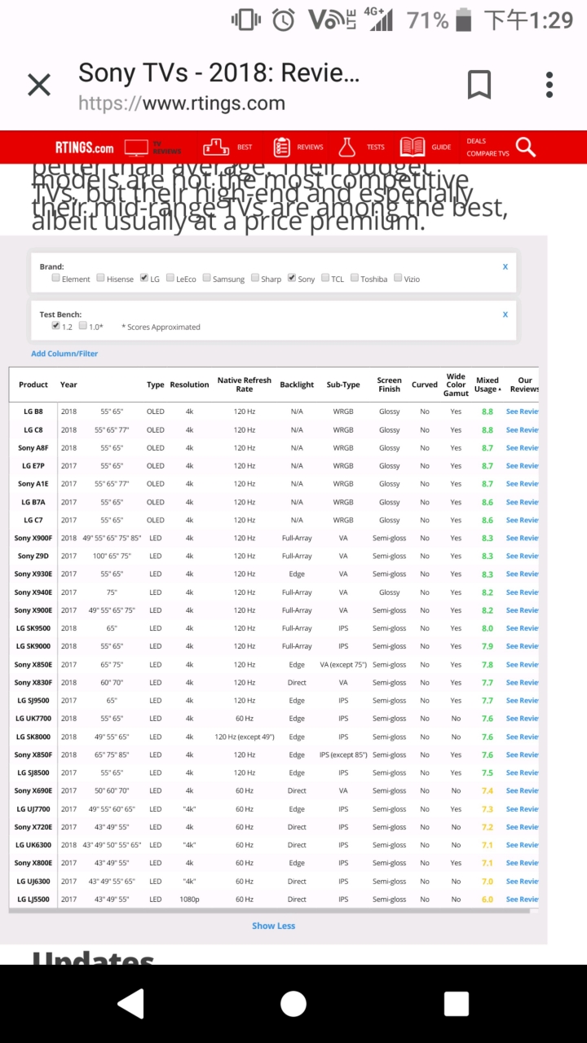Open See Review for LG SK9500

(x=522, y=628)
